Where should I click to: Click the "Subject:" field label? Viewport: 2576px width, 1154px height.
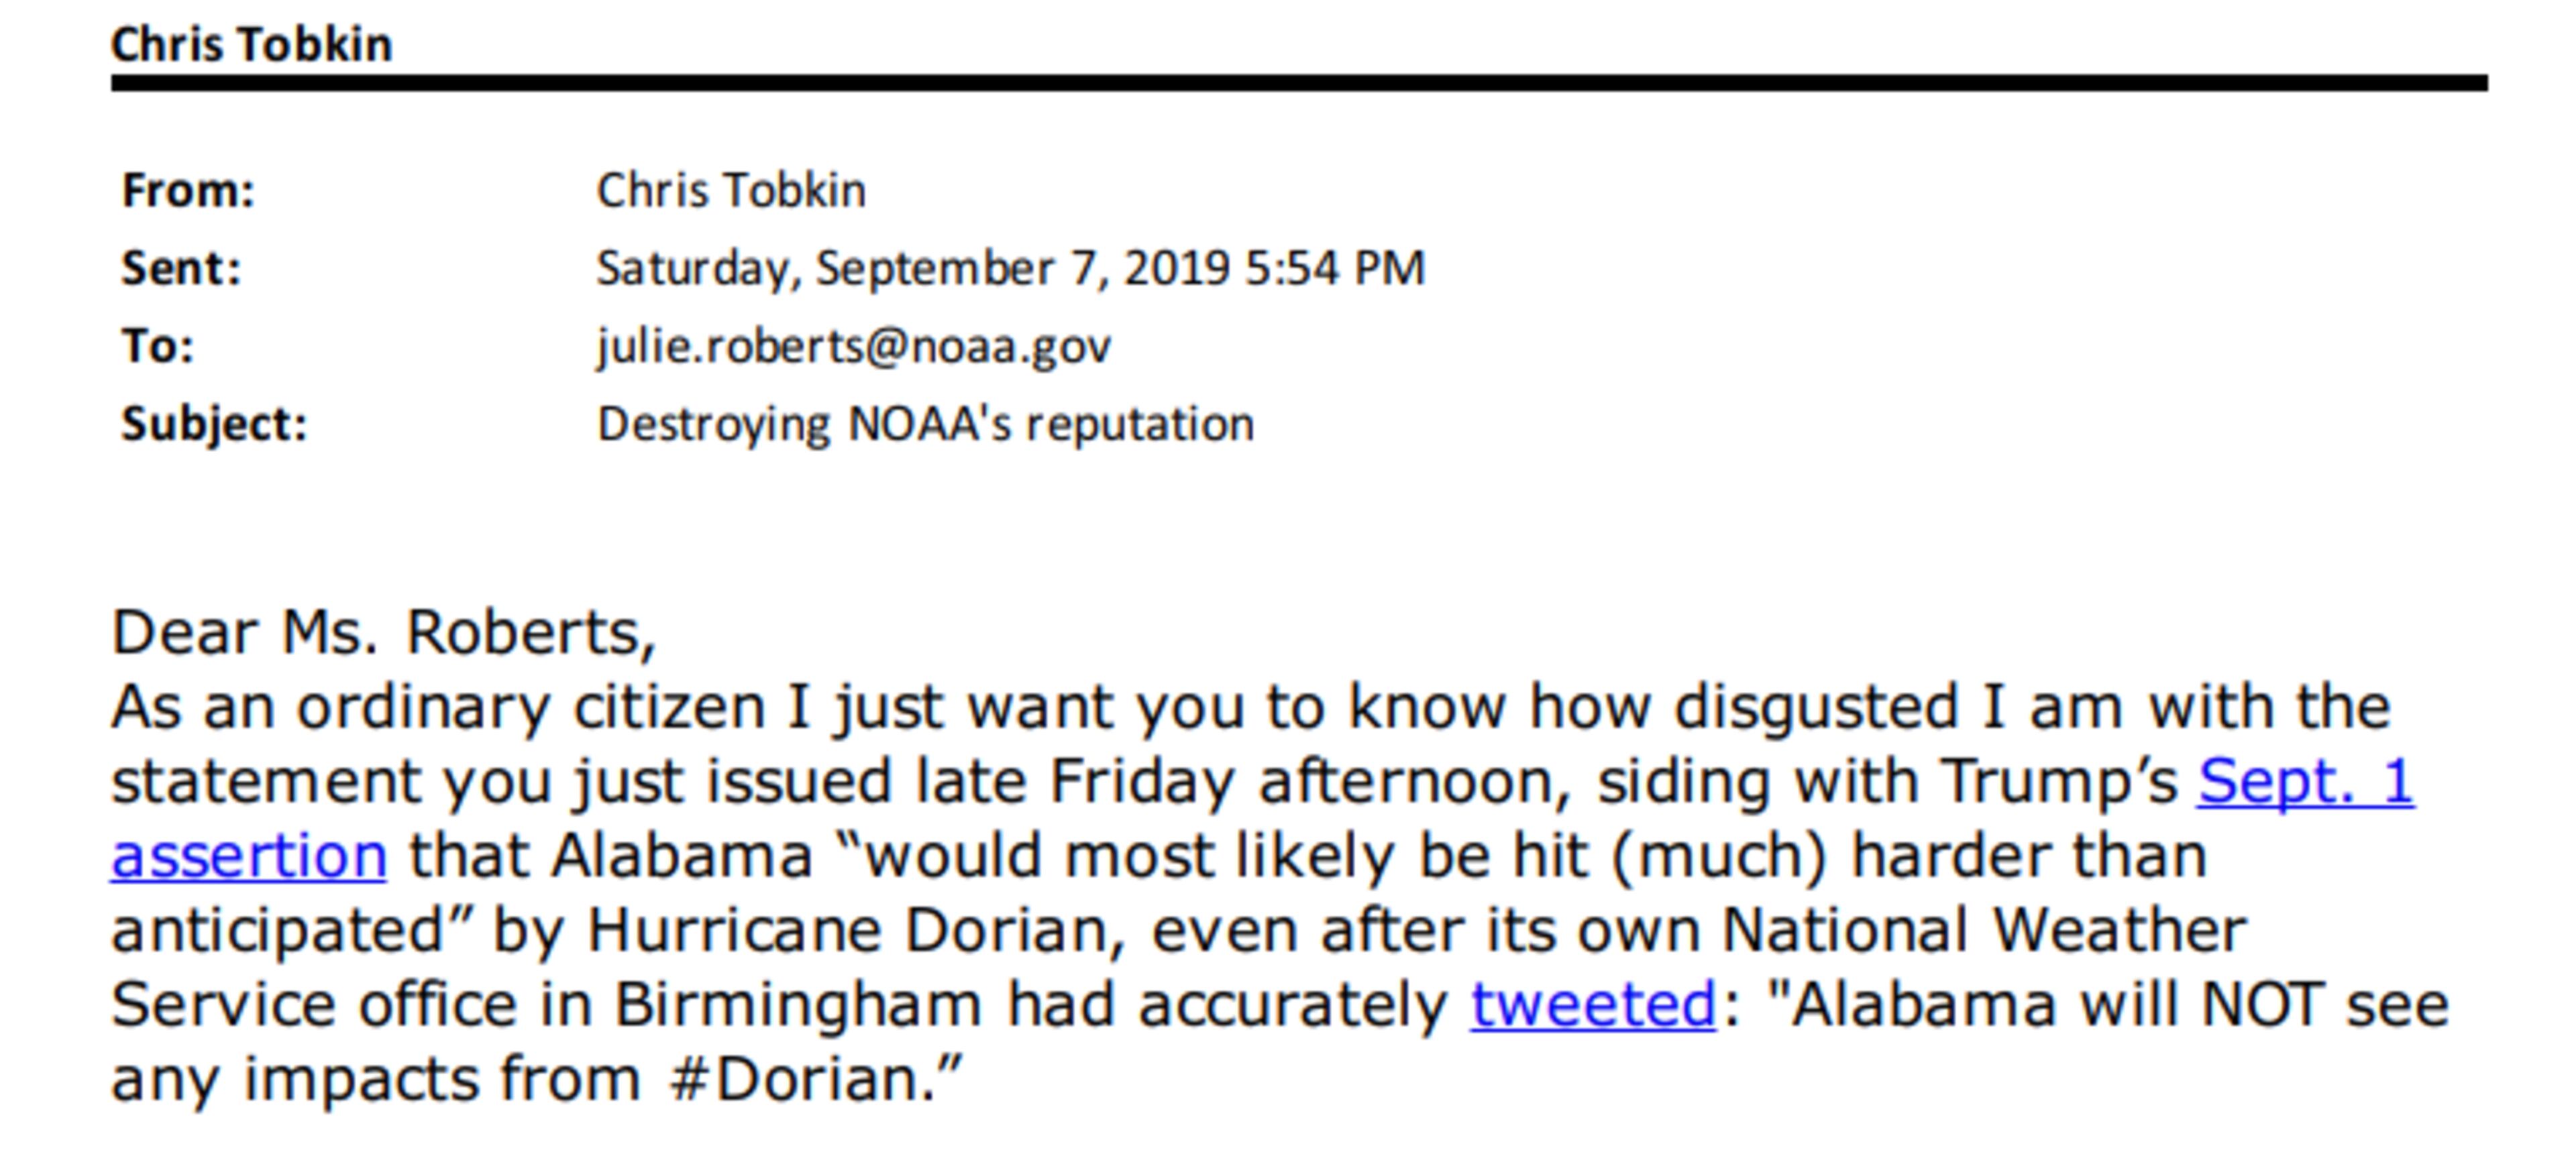[214, 424]
